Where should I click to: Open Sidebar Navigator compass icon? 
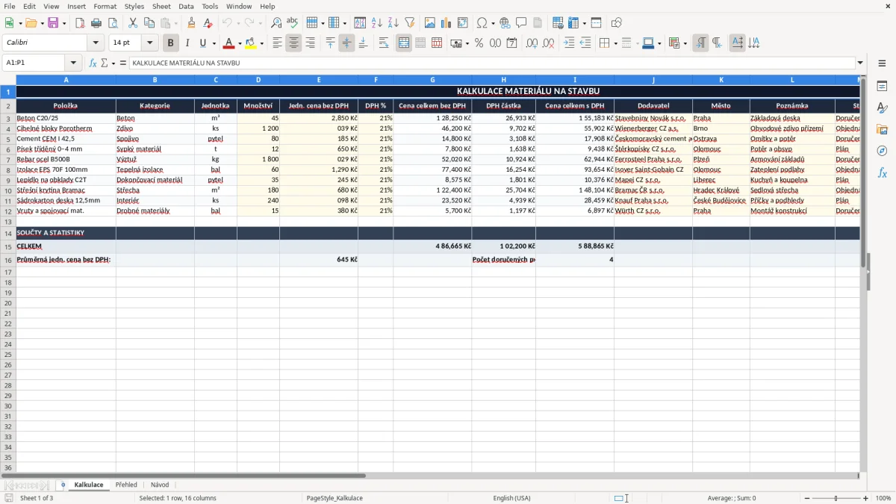pos(882,152)
